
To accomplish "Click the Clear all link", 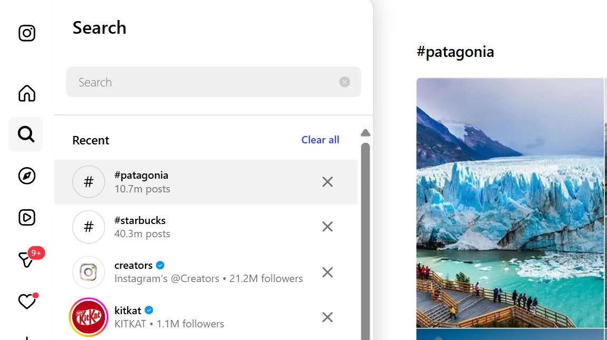I will 320,140.
